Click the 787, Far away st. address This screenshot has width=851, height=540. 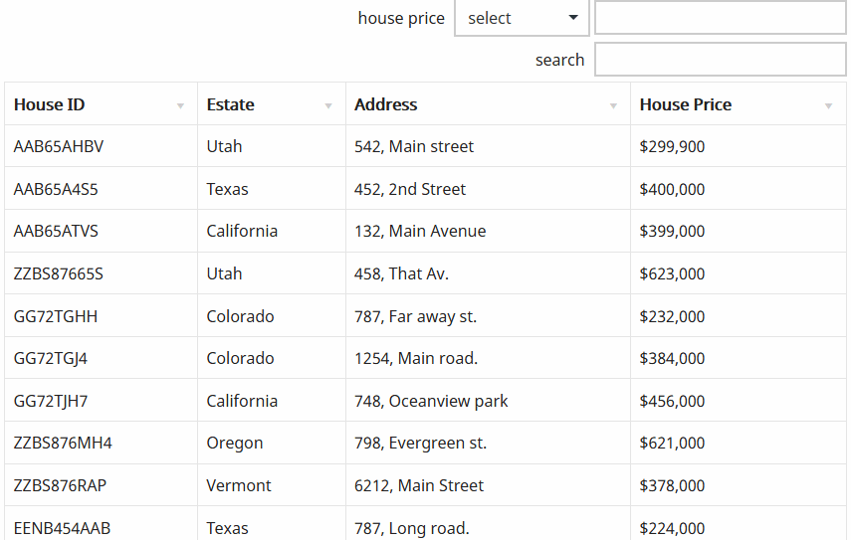click(x=415, y=316)
